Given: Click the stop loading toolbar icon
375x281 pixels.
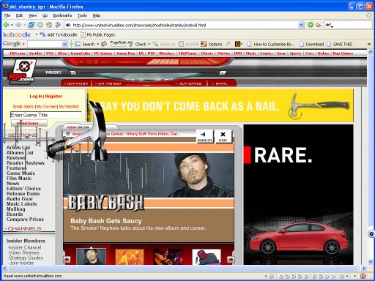Looking at the screenshot, I should pos(40,25).
